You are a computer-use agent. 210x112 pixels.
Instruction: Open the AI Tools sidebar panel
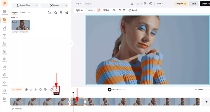pyautogui.click(x=4, y=28)
